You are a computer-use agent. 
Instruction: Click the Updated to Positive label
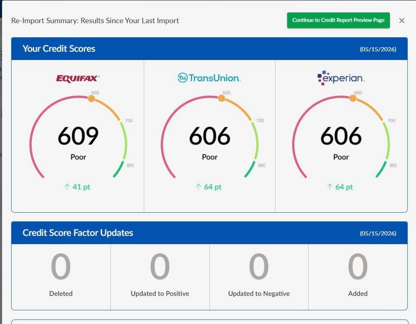160,293
